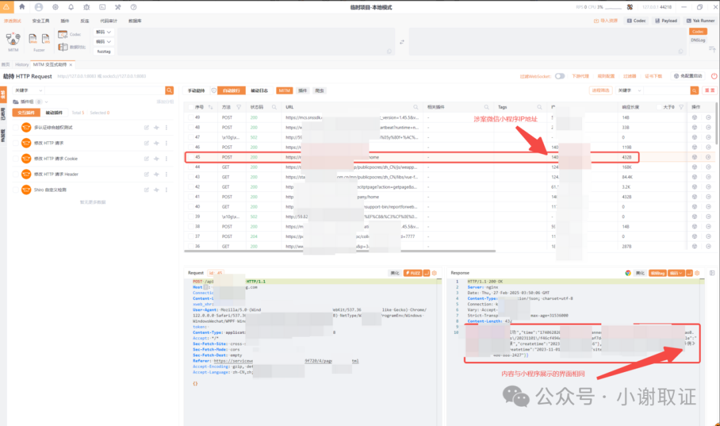Open the 代码审计 menu
The width and height of the screenshot is (720, 426).
point(109,21)
